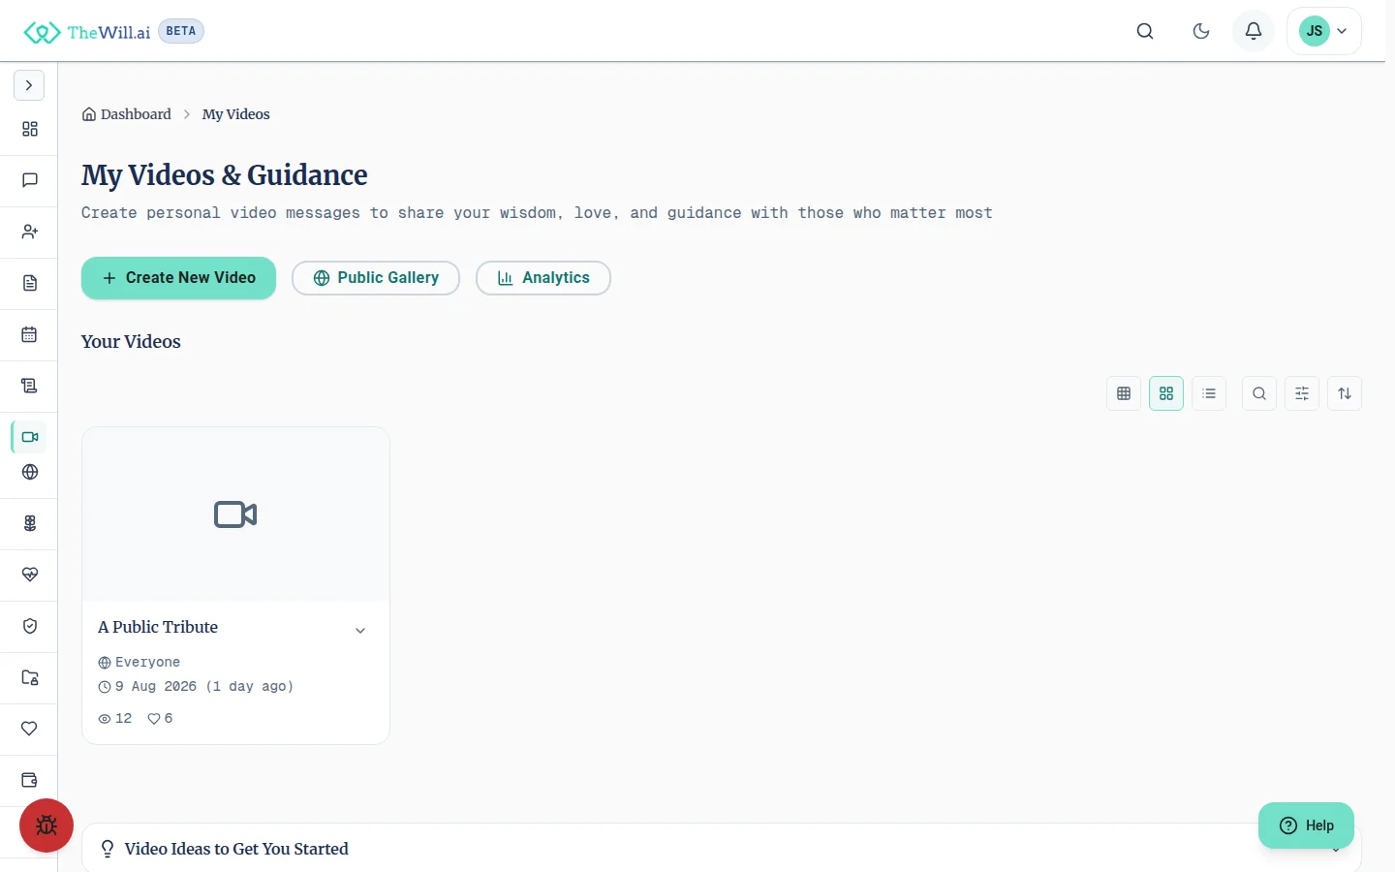This screenshot has width=1395, height=872.
Task: Open notifications bell
Action: tap(1254, 31)
